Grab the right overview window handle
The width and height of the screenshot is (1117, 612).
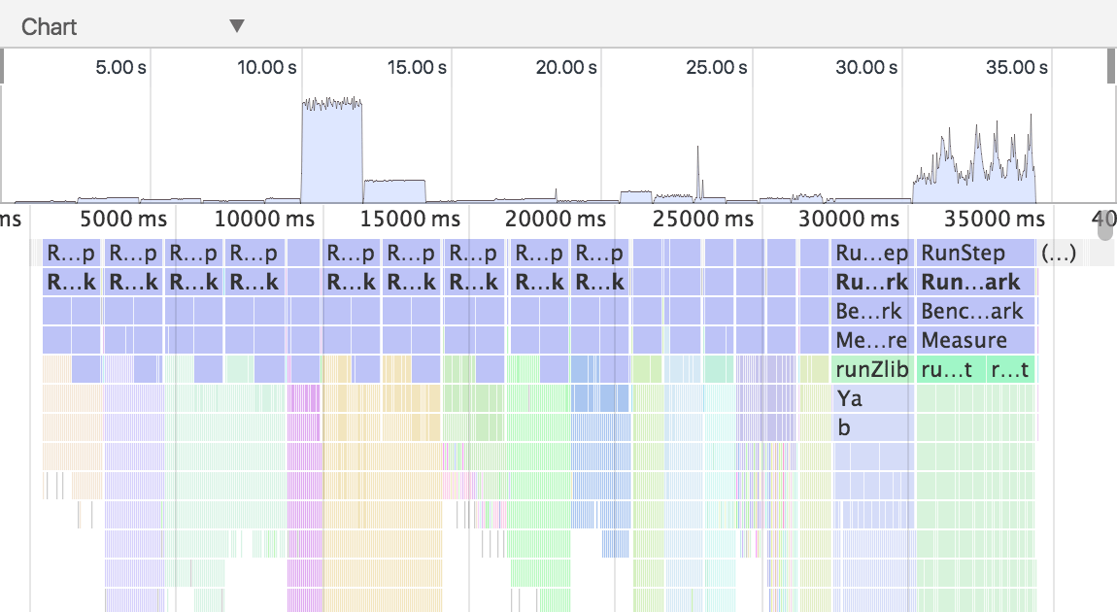pos(1111,66)
